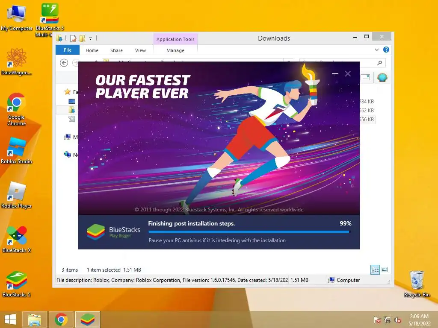
Task: Open BlueStacks 5 Multi-Instance desktop shortcut
Action: 50,19
